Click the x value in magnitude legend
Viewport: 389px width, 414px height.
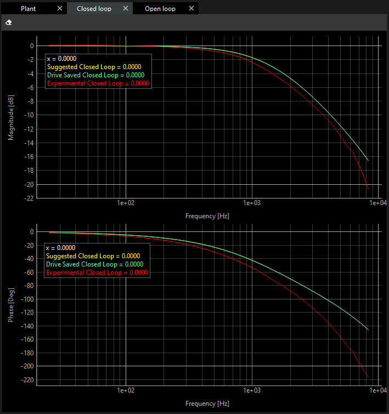pos(61,59)
